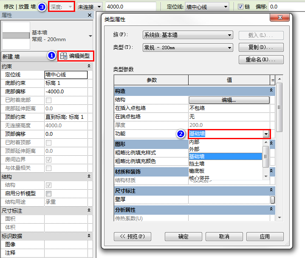This screenshot has height=258, width=305.
Task: Click the 参数 column header
Action: pos(151,80)
